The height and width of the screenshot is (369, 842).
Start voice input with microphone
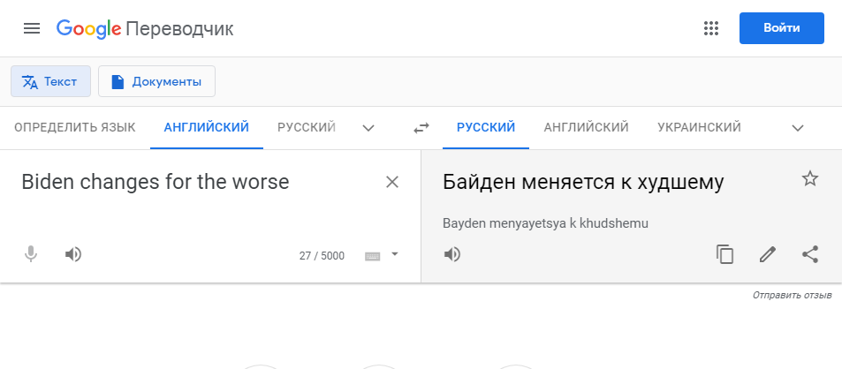click(x=31, y=254)
